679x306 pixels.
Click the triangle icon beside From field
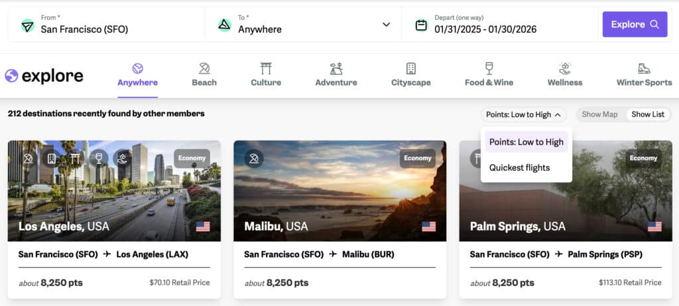27,25
